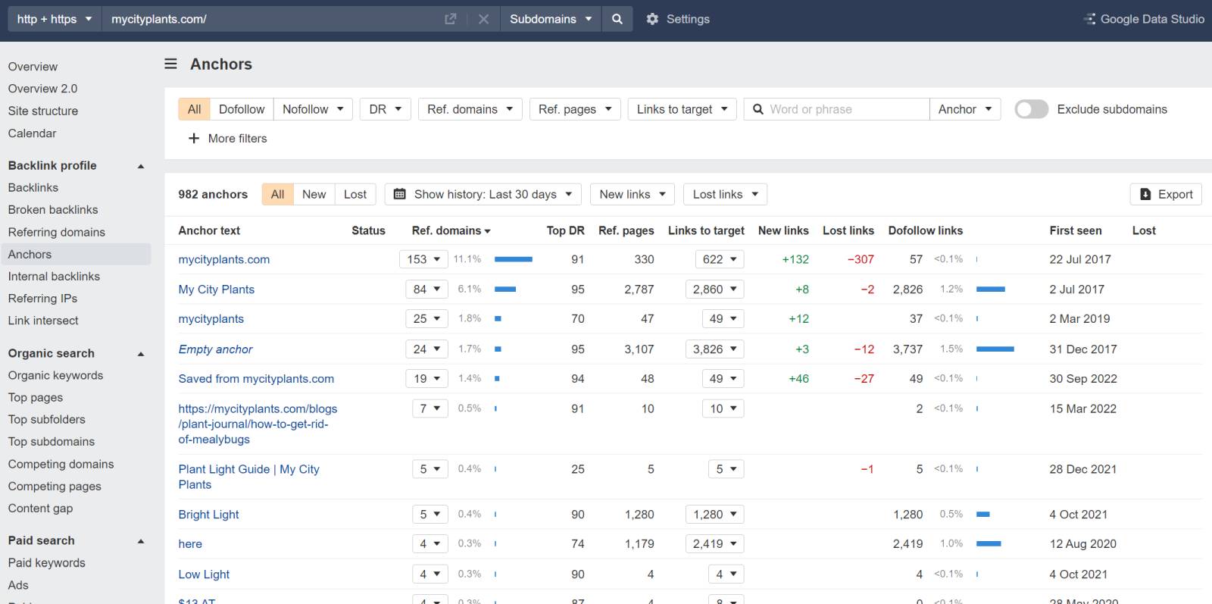Open Paid keywords report
Viewport: 1212px width, 604px height.
(46, 563)
